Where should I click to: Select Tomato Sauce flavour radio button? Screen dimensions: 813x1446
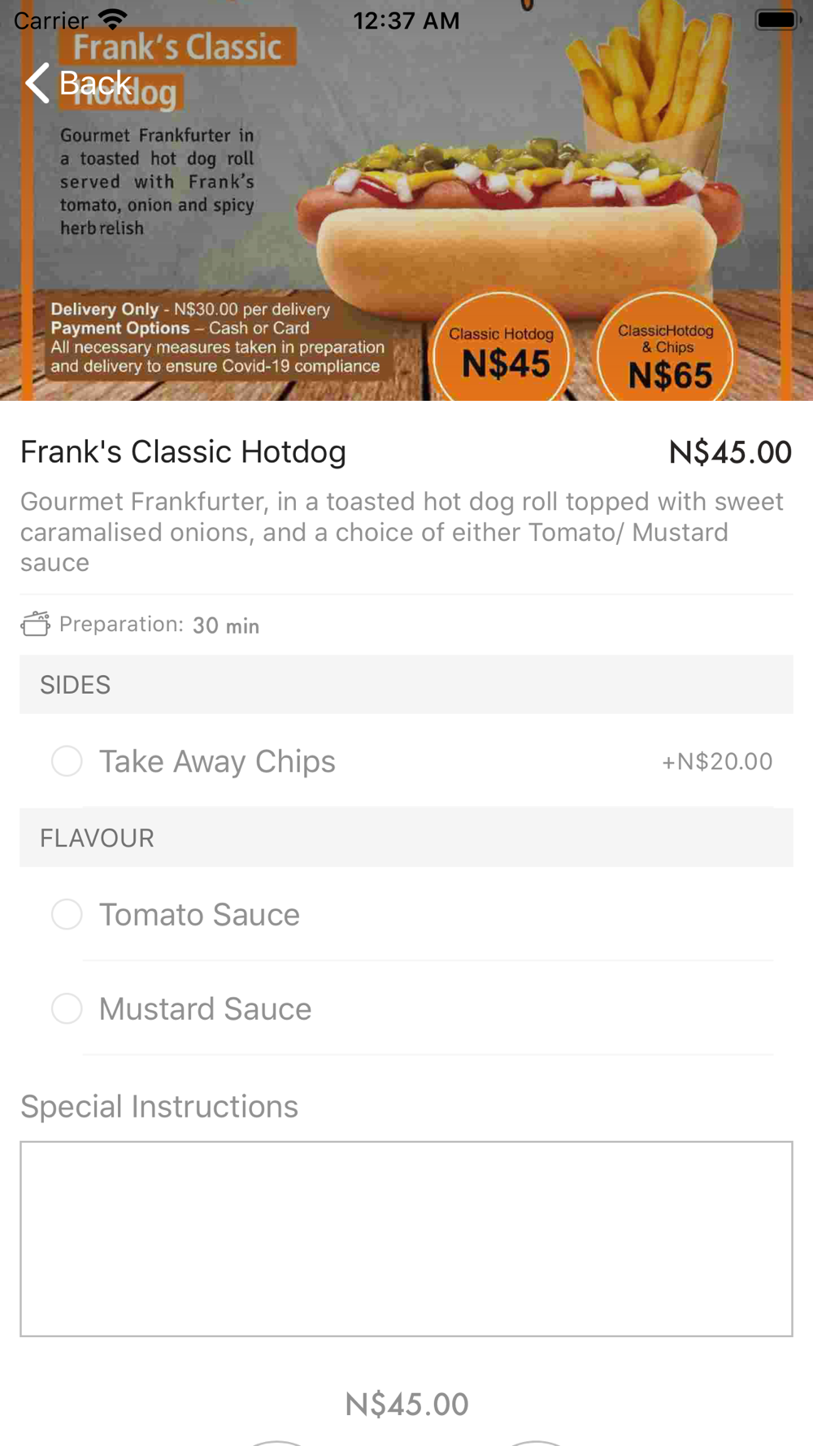[x=67, y=914]
